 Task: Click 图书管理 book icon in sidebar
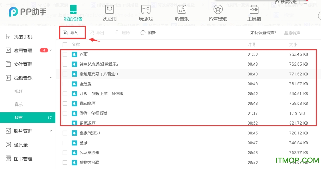(8, 158)
